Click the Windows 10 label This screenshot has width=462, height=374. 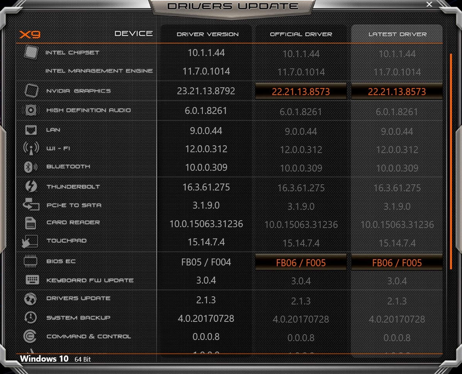click(44, 359)
